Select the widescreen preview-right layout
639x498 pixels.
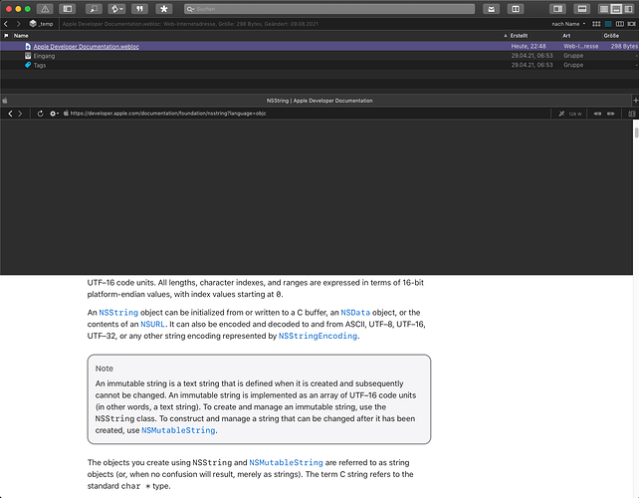pos(628,9)
